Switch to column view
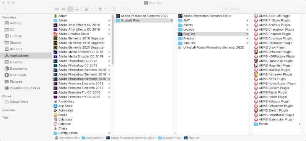The width and height of the screenshot is (306, 141). coord(70,9)
